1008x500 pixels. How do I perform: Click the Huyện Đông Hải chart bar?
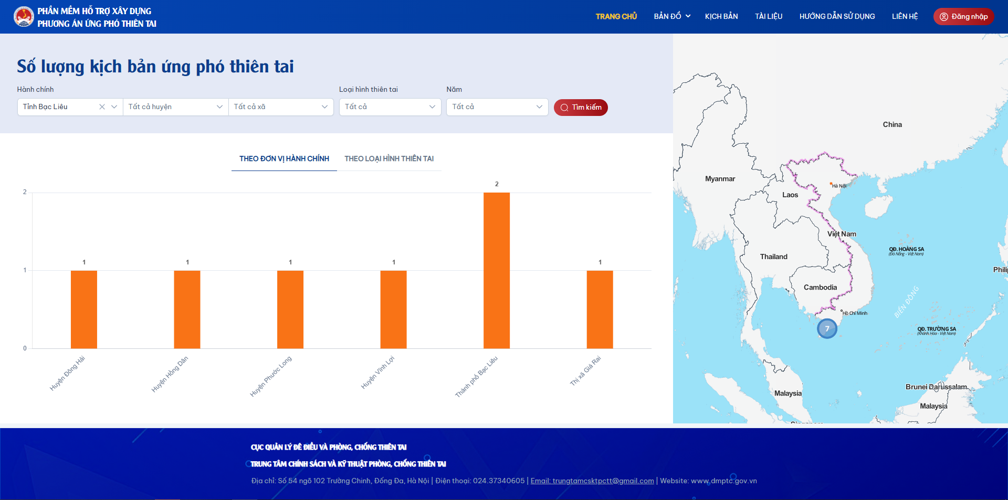pyautogui.click(x=84, y=310)
